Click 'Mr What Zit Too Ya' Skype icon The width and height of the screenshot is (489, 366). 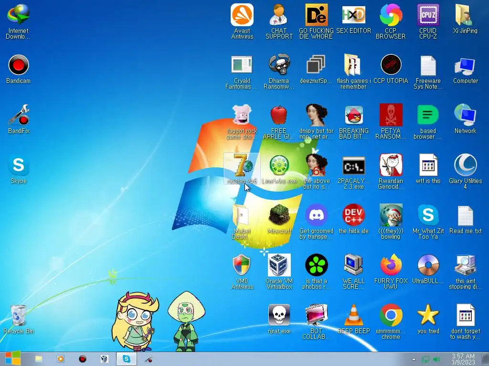pyautogui.click(x=428, y=222)
